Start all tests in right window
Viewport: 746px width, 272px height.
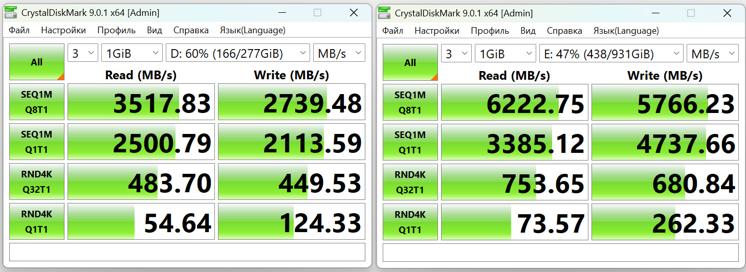pos(410,62)
